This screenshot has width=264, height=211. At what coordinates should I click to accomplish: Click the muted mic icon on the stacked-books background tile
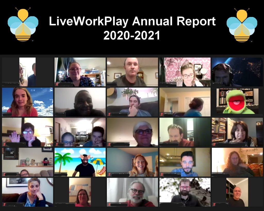point(214,144)
